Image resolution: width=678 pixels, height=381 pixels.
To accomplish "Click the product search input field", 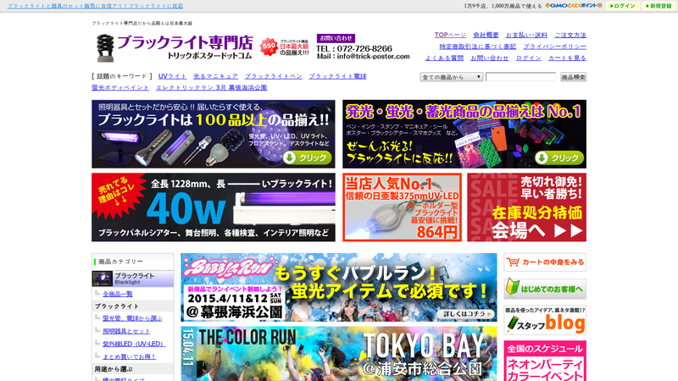I will (520, 77).
